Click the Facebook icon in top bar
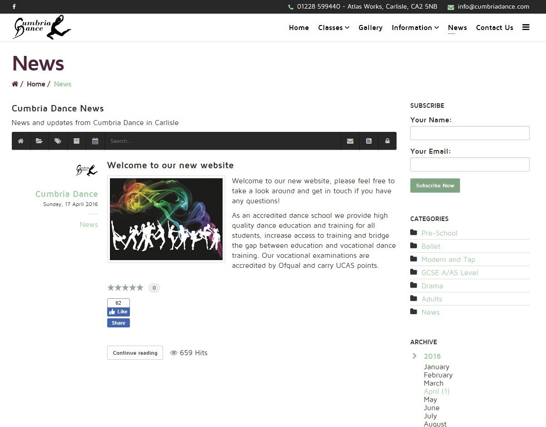 tap(14, 7)
